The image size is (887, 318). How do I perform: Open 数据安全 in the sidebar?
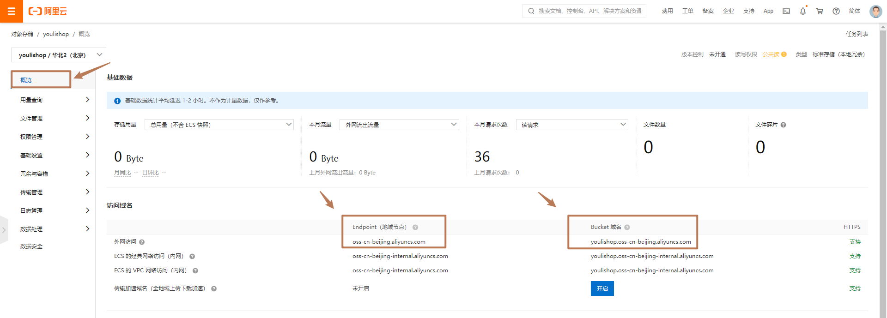[31, 246]
